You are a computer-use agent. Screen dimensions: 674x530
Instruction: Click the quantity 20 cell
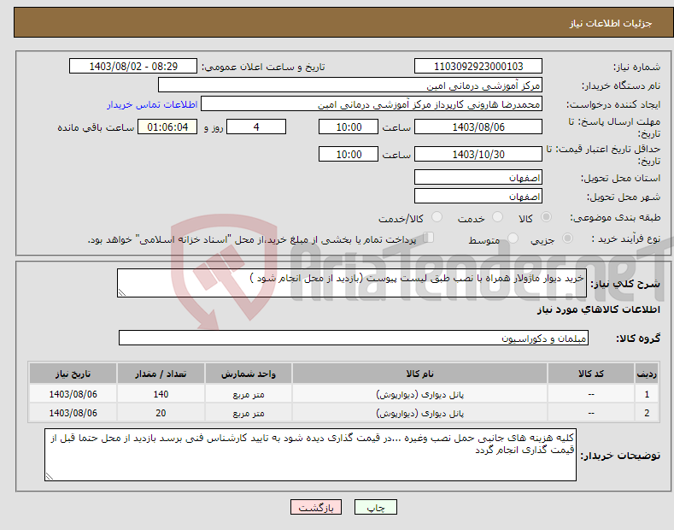(x=161, y=413)
